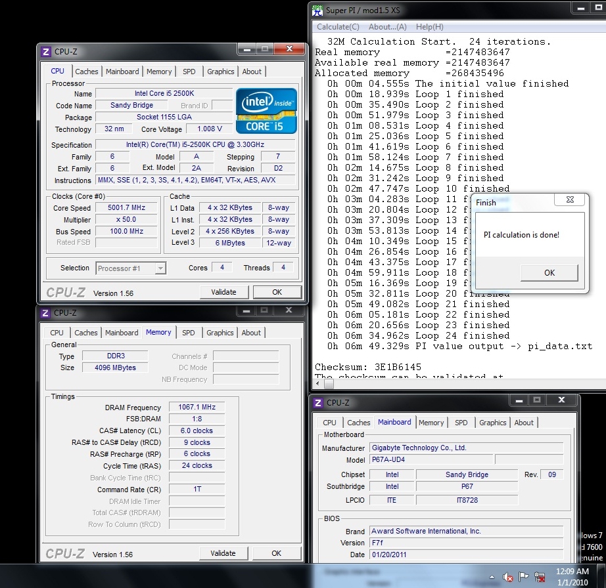This screenshot has height=588, width=606.
Task: Open Graphics tab in the CPU-Z processor window
Action: pos(221,72)
